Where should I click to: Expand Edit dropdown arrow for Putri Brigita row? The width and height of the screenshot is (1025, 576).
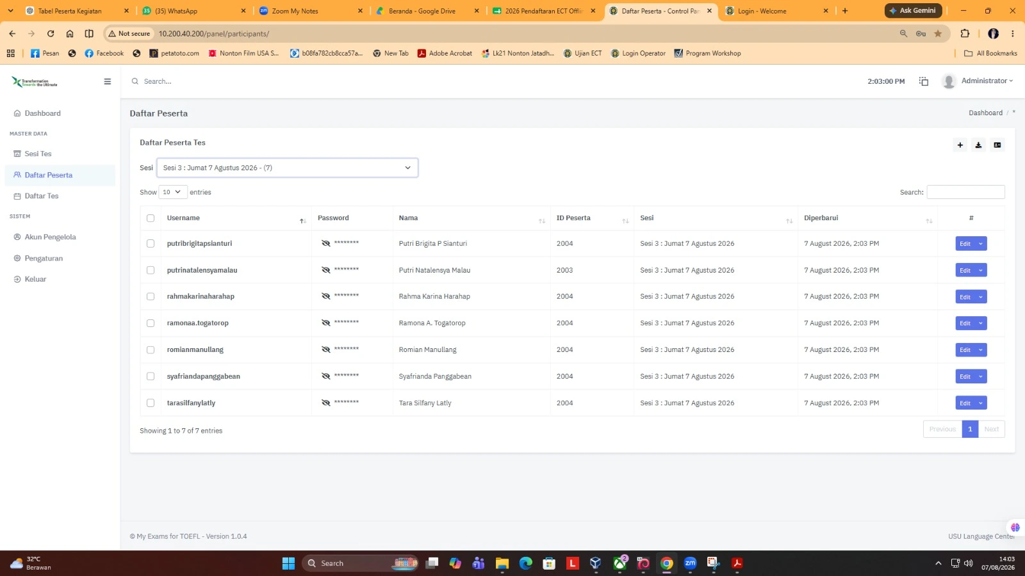click(981, 244)
